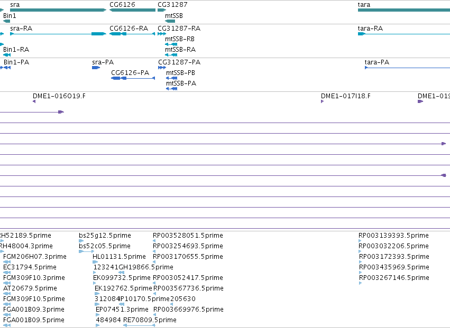Click the CG6126-PA protein glyph
This screenshot has height=328, width=450.
(x=133, y=78)
